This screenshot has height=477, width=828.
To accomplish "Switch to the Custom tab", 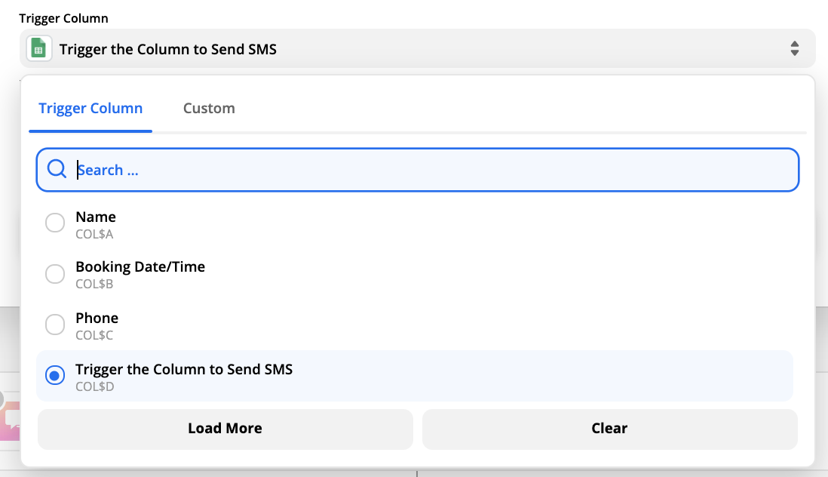I will pyautogui.click(x=209, y=108).
